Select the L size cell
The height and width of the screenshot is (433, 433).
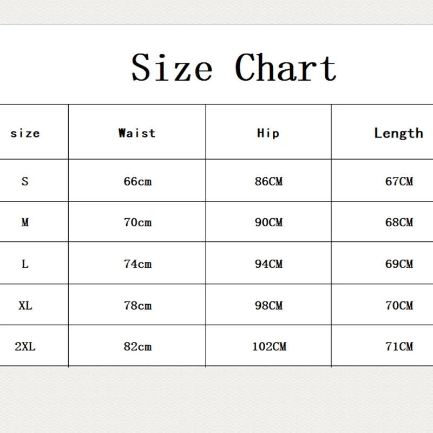click(25, 264)
